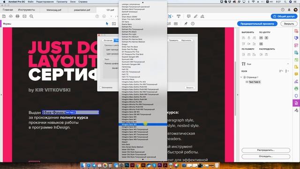Open the blue shield Protect sidebar icon
This screenshot has width=300, height=169.
point(296,96)
